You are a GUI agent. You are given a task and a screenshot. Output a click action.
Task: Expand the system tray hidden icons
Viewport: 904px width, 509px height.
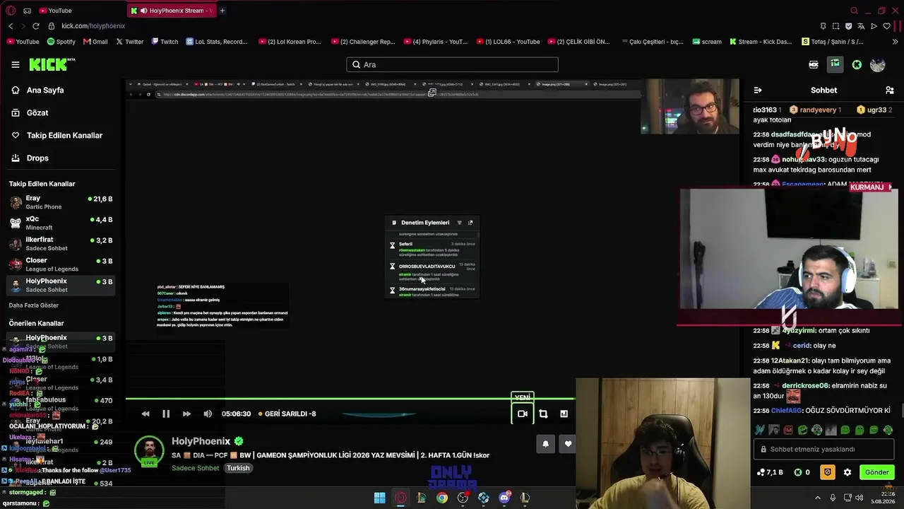click(818, 498)
